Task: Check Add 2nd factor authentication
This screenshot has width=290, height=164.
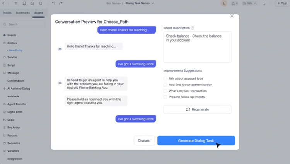Action: (165, 85)
